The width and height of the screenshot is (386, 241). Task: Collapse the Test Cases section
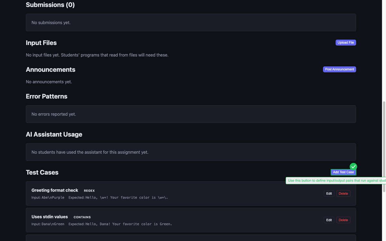(42, 172)
